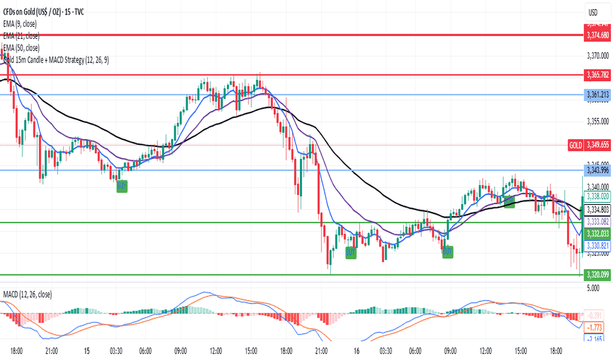Click the rightmost 18:00 time axis label
Screen dimensions: 613x361
[x=556, y=351]
